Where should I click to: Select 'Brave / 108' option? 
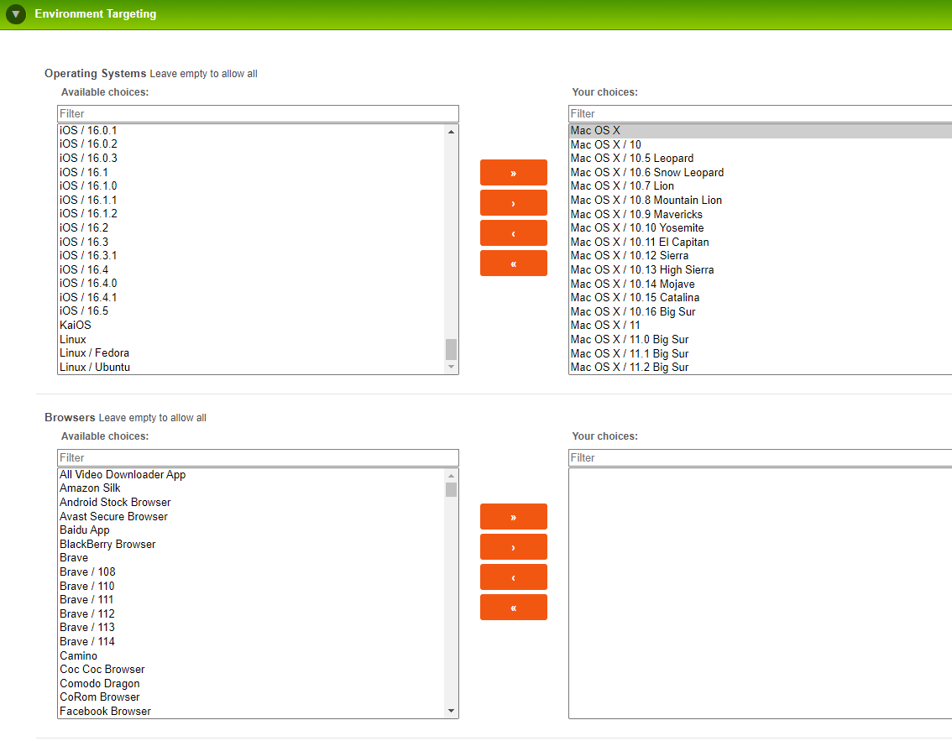tap(251, 571)
